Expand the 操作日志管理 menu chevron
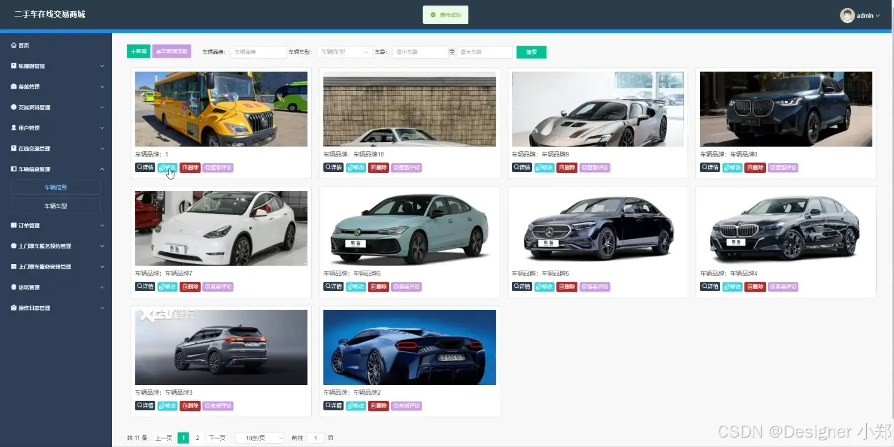 [x=102, y=308]
